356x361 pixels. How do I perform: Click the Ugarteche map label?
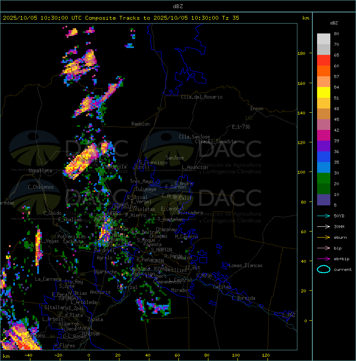106,272
